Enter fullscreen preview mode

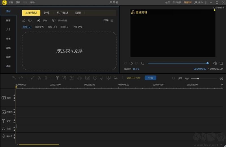221,63
